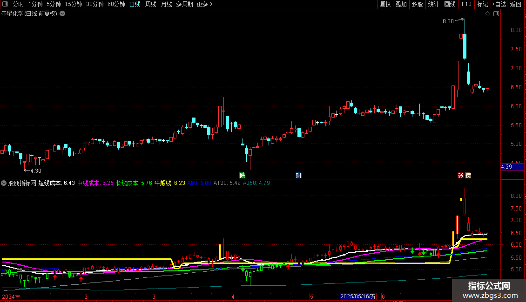Click the A60: 5.86 value

[x=199, y=183]
